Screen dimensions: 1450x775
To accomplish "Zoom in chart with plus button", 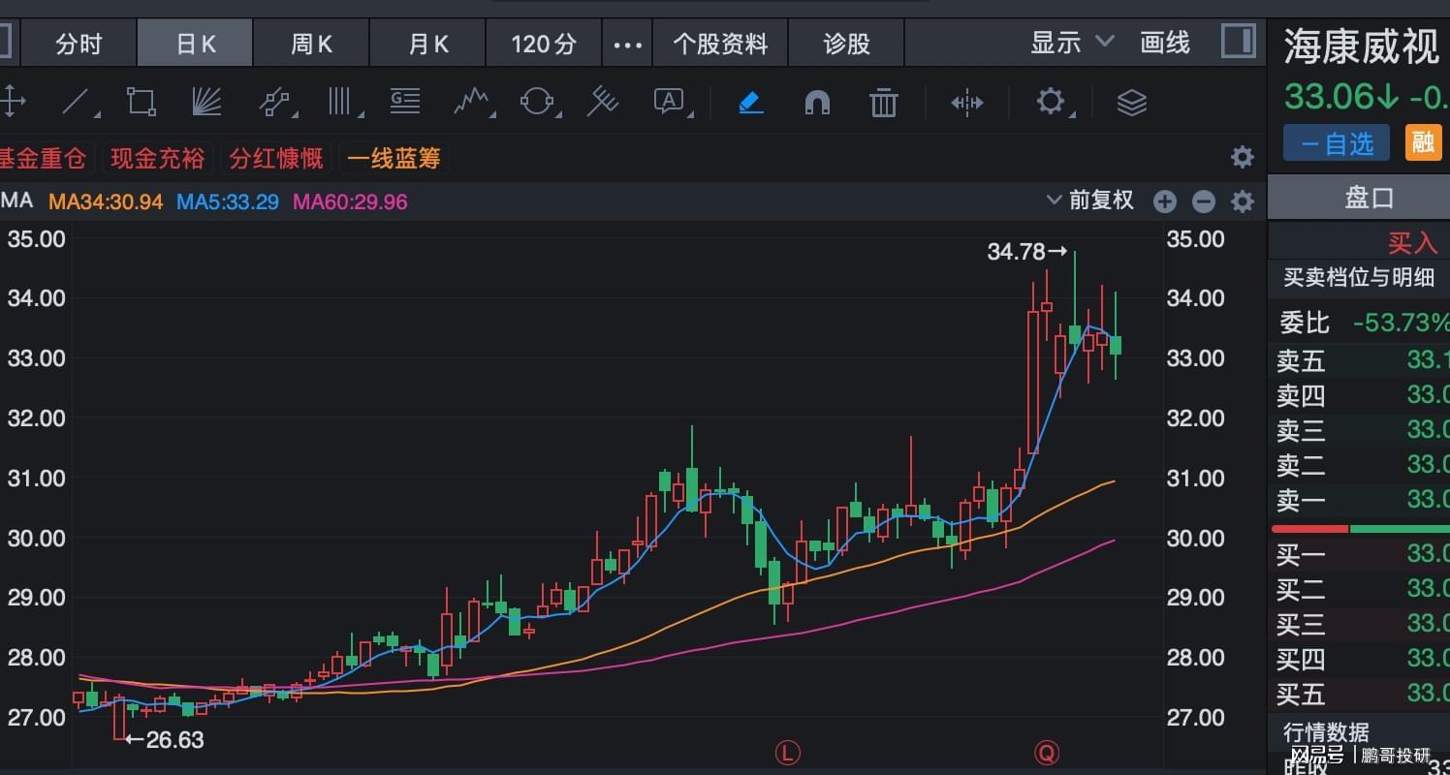I will 1164,201.
